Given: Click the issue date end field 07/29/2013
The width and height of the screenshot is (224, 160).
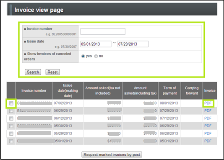Looking at the screenshot, I should [x=133, y=44].
